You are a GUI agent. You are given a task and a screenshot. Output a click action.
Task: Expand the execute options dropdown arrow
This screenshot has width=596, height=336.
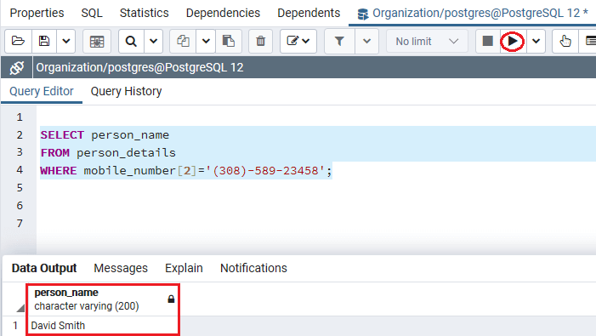coord(536,41)
